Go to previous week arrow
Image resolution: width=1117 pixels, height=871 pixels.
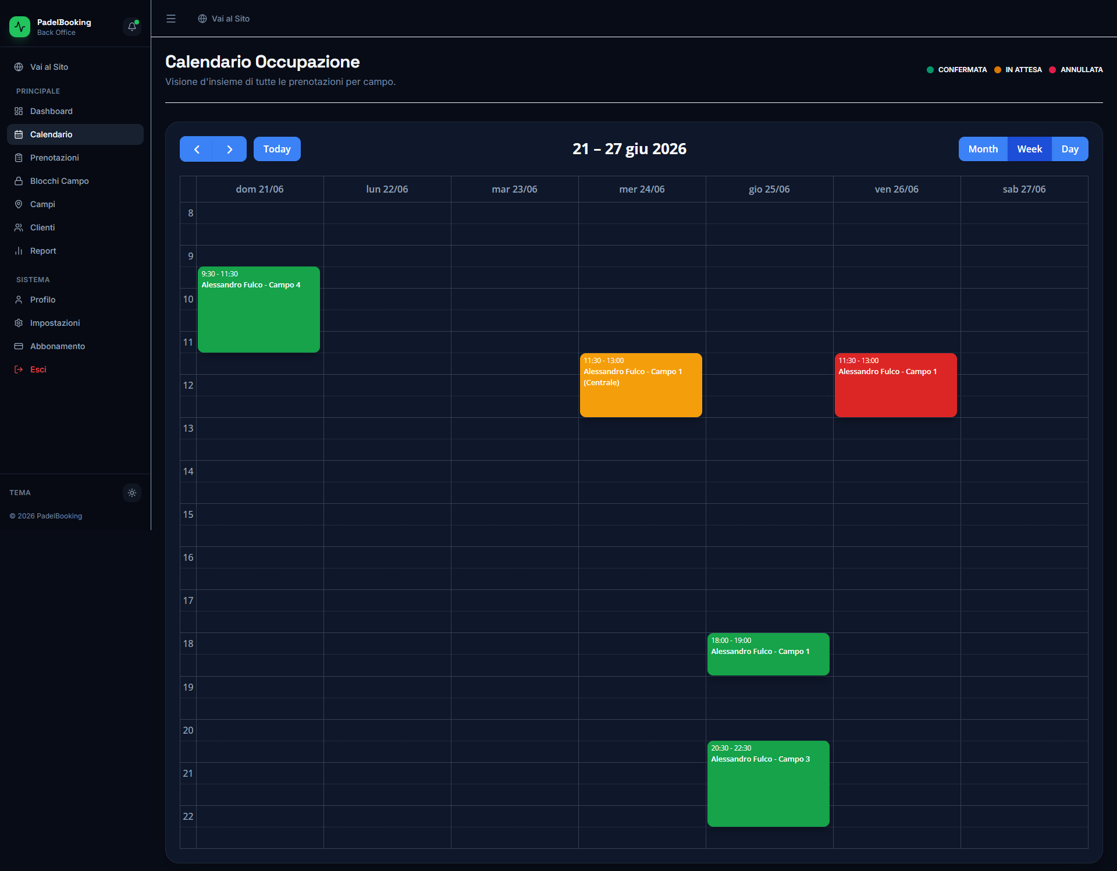[197, 149]
